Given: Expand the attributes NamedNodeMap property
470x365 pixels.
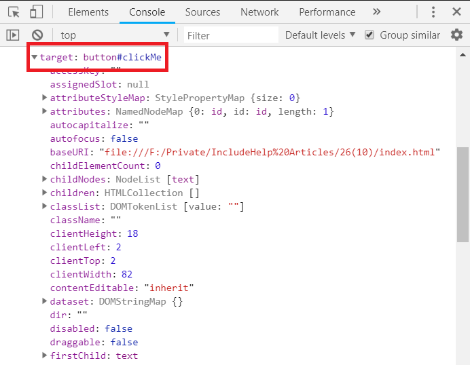Looking at the screenshot, I should [44, 111].
